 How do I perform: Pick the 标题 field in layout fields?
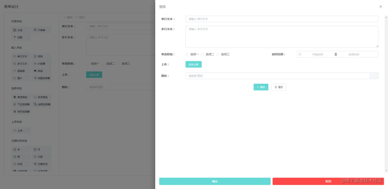[x=21, y=37]
